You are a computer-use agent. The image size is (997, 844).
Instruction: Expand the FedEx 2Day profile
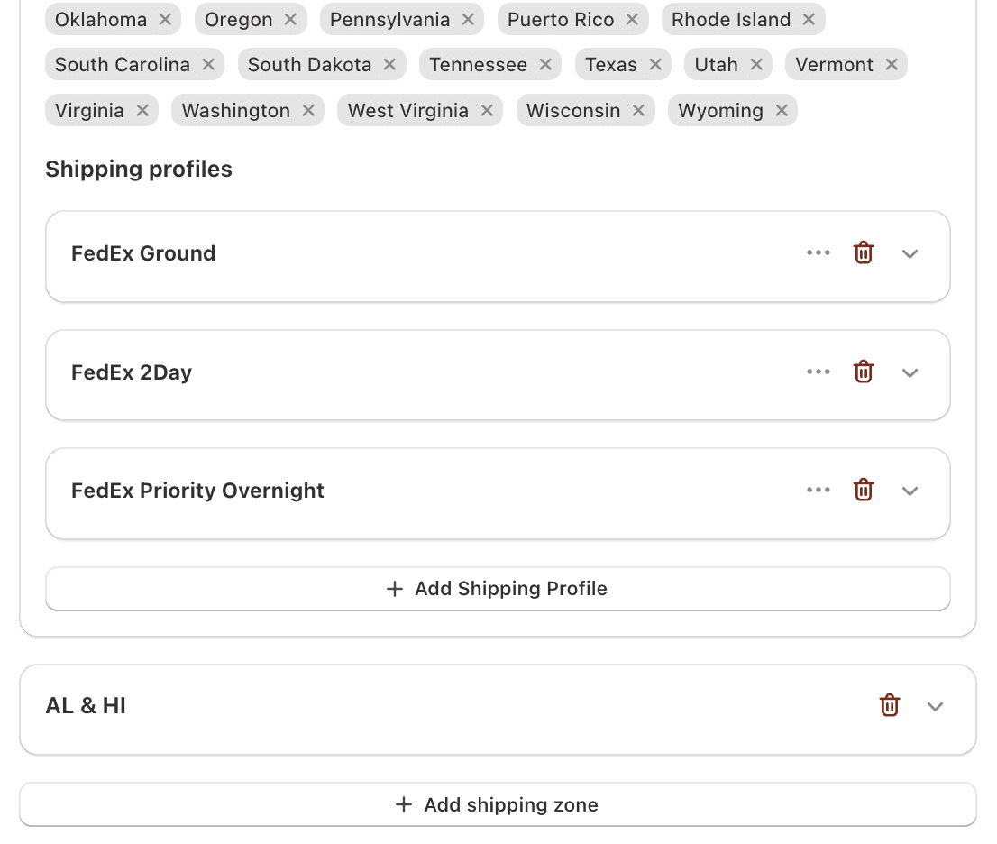[x=910, y=372]
